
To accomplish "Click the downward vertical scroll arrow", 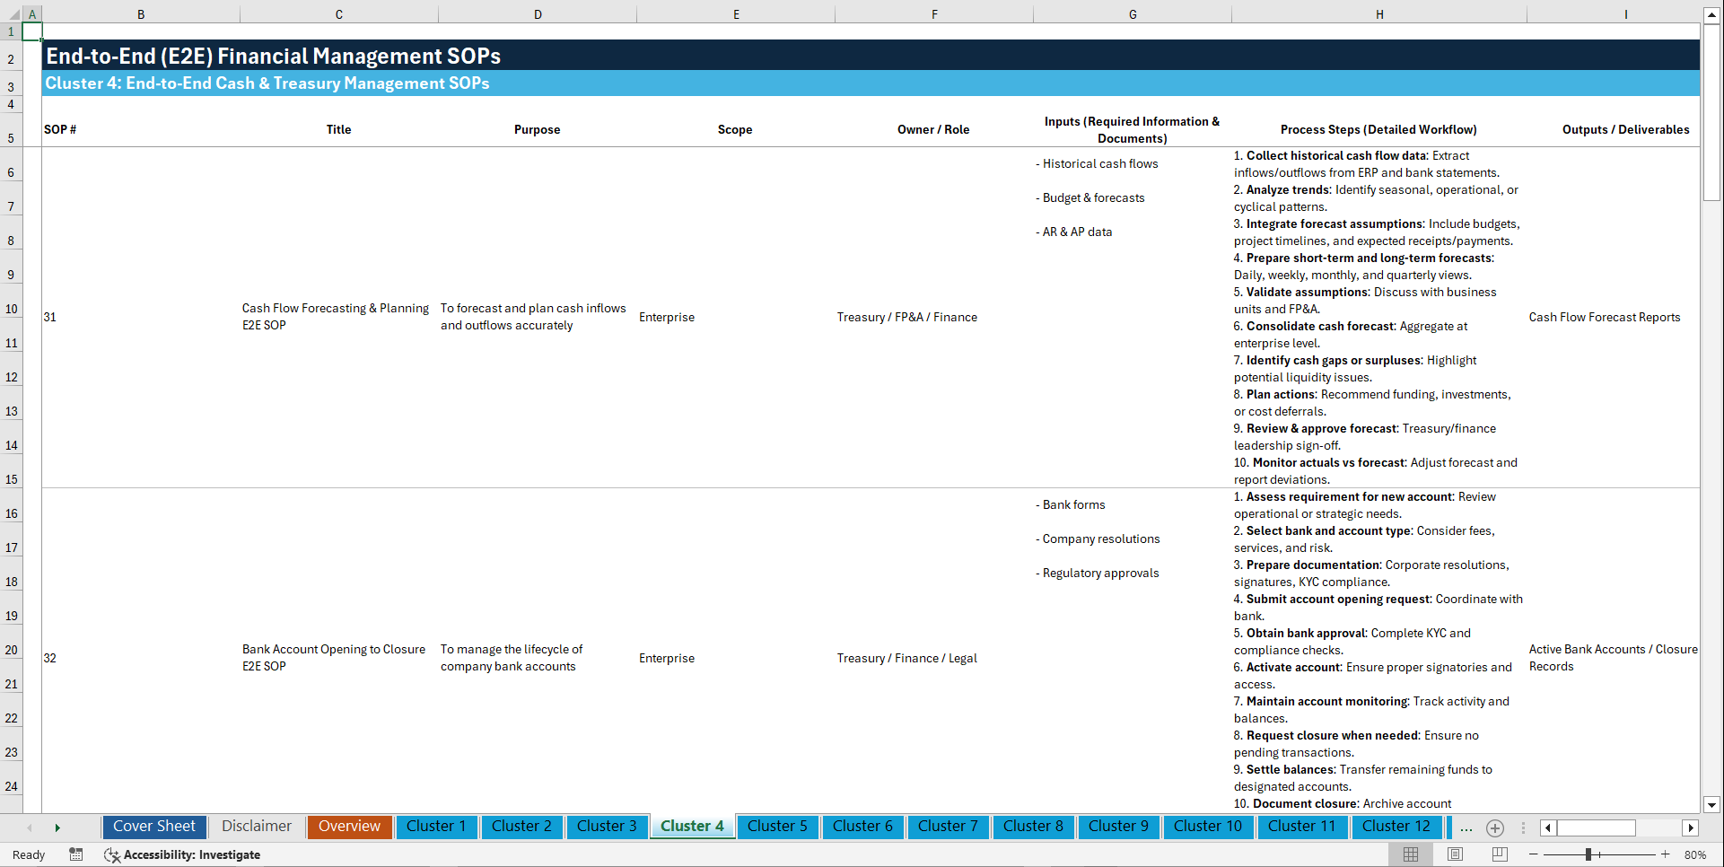I will (x=1712, y=805).
